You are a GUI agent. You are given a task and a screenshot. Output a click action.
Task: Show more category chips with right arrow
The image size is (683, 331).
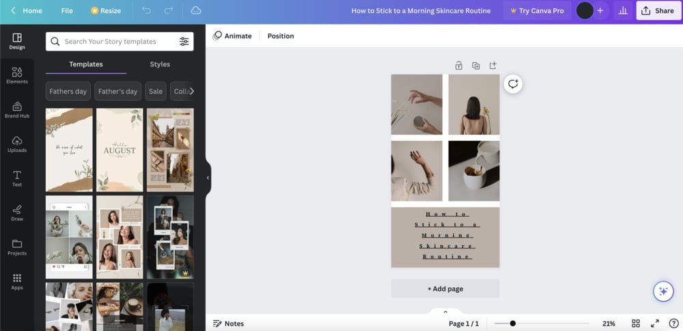point(191,91)
